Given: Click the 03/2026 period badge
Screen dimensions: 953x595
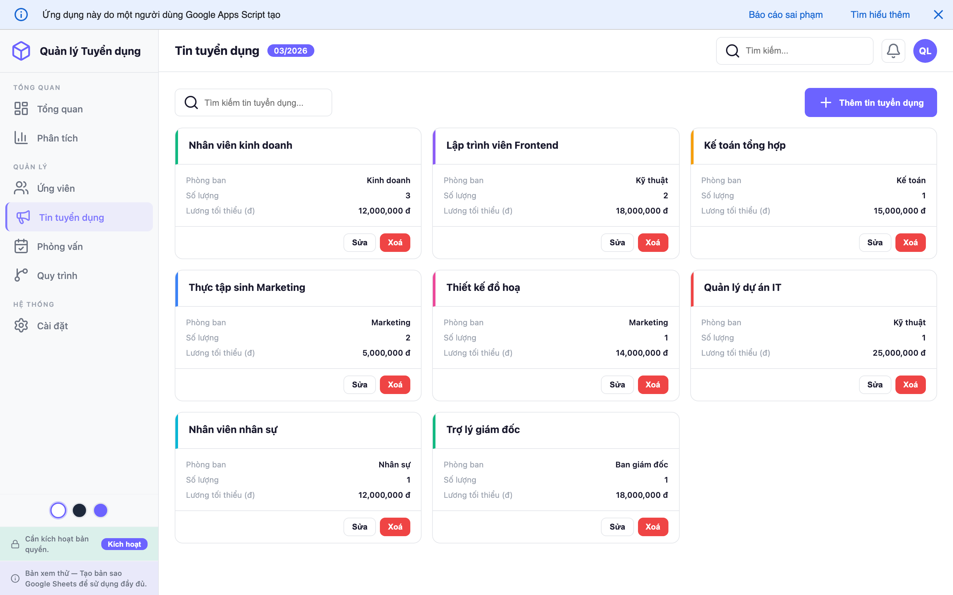Looking at the screenshot, I should [291, 50].
